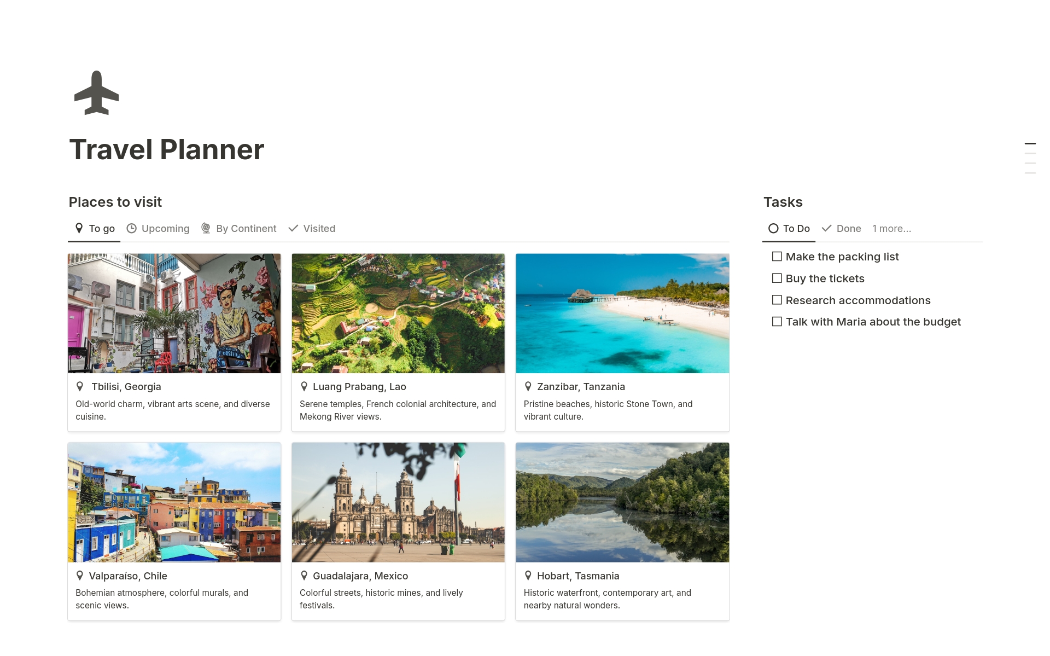Open the Tasks database heading
The width and height of the screenshot is (1050, 656).
click(783, 202)
